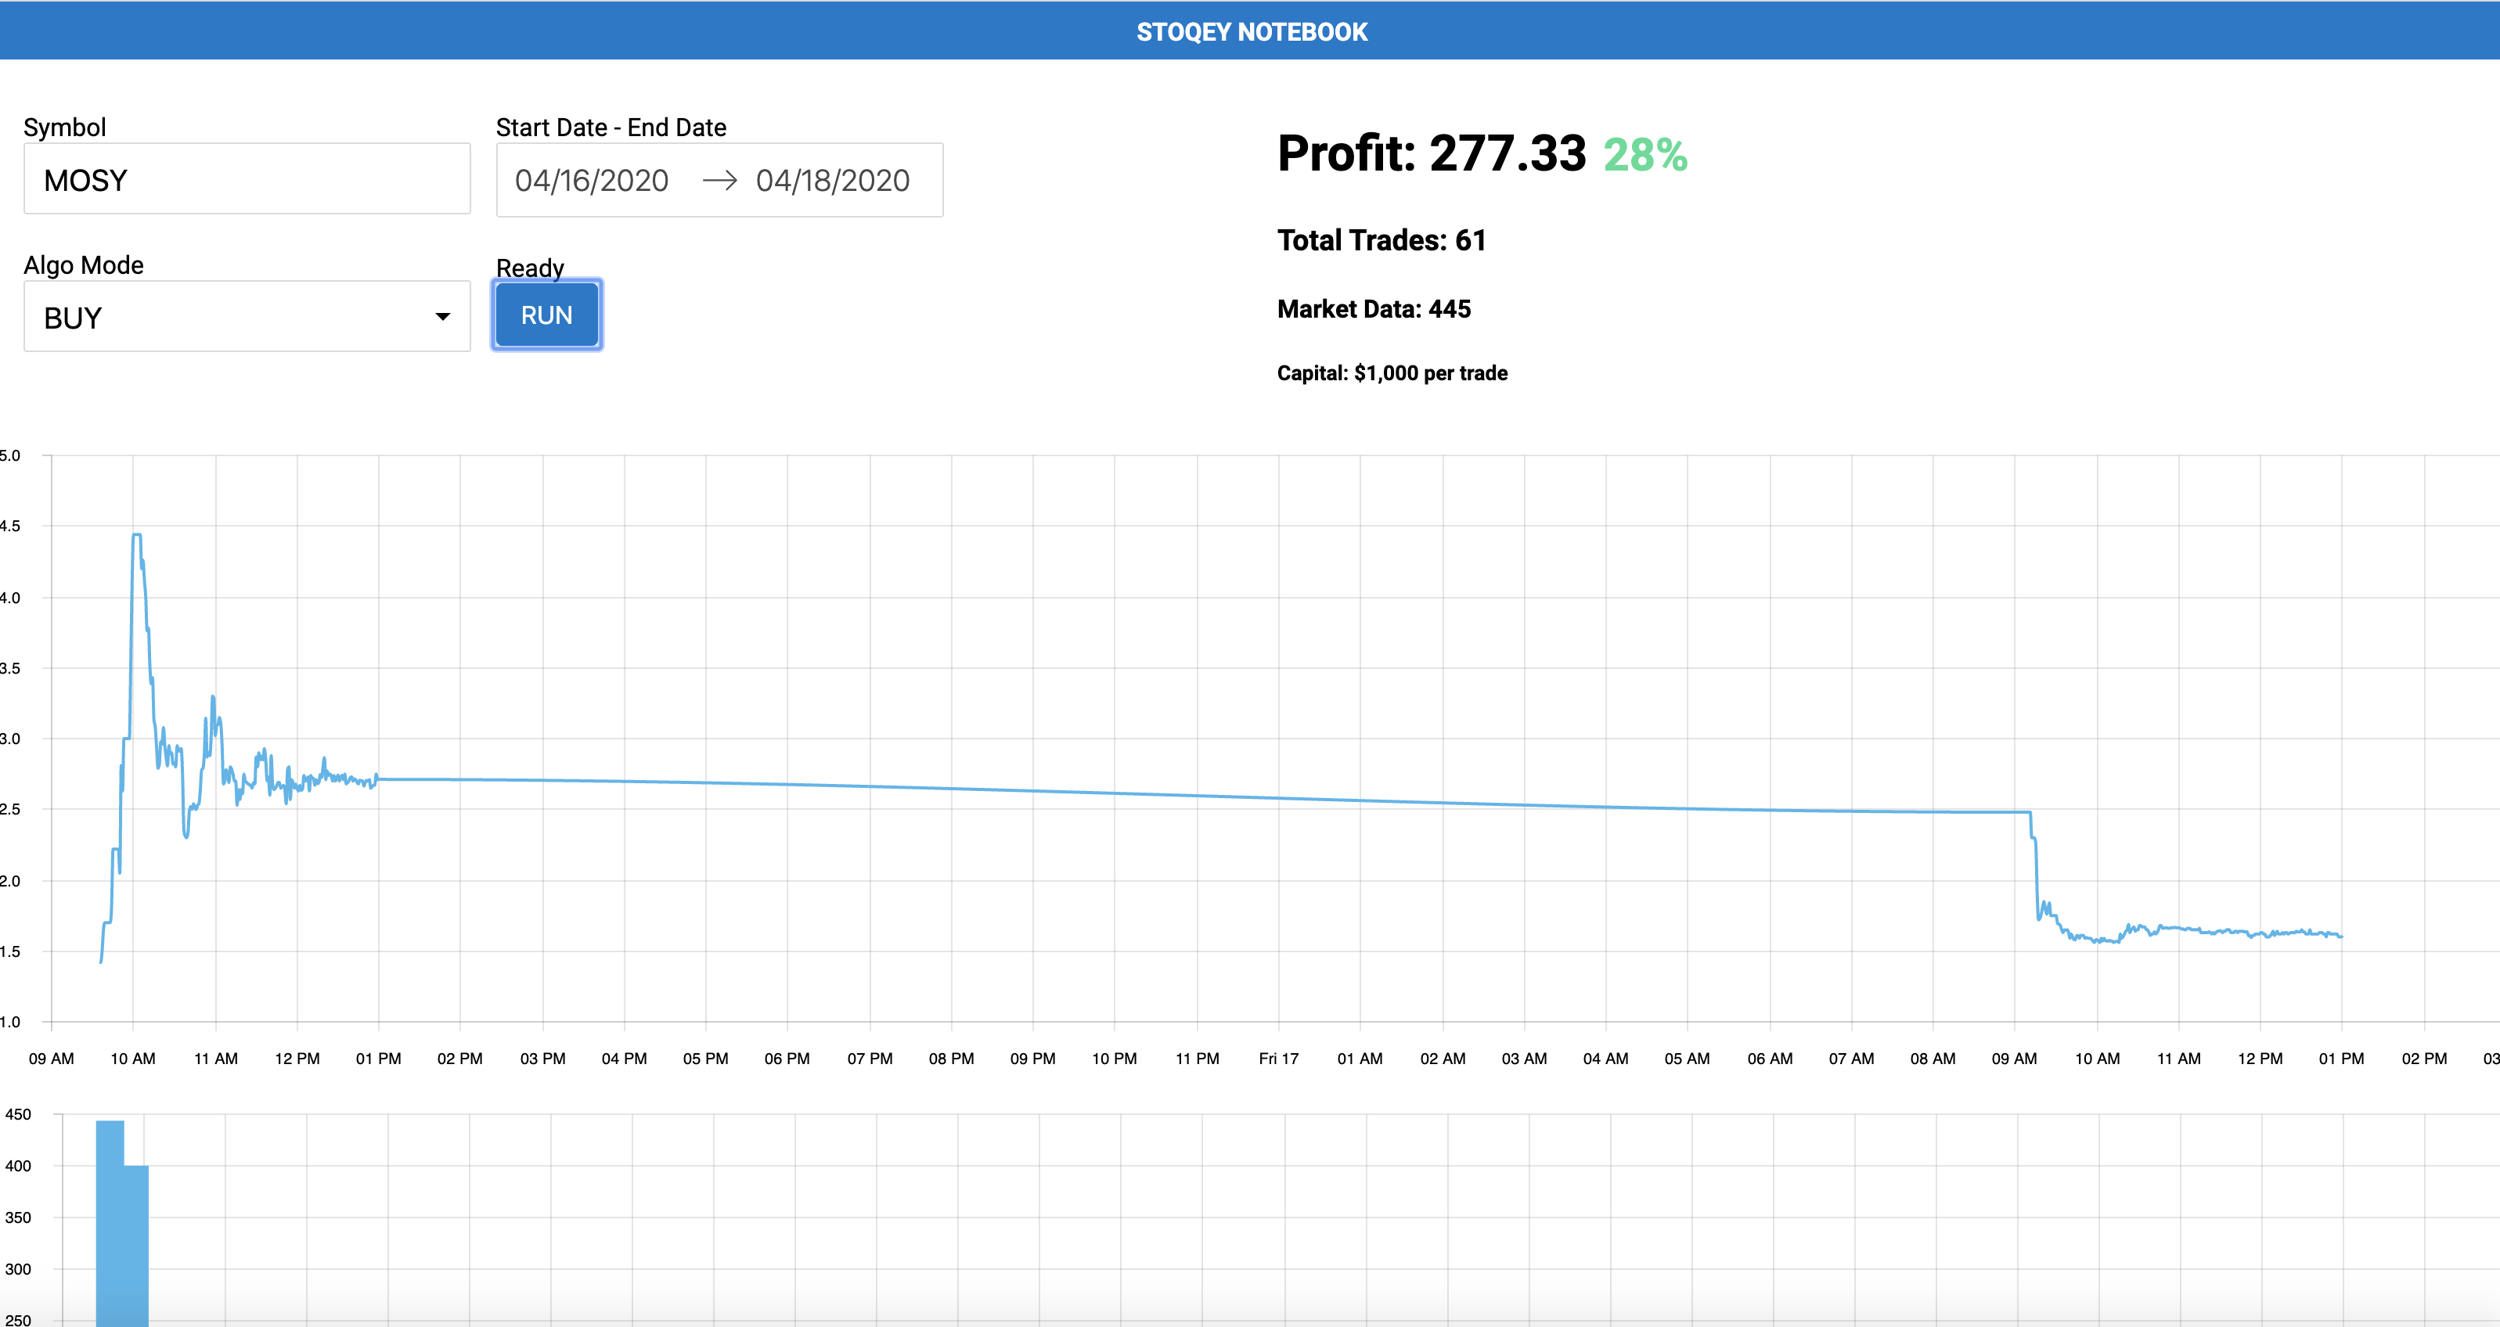Click the arrow icon between the dates
This screenshot has width=2500, height=1327.
(719, 181)
